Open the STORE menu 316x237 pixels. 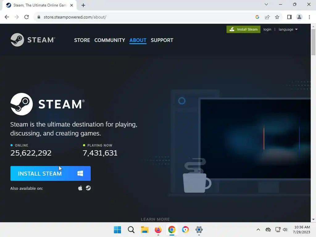82,40
